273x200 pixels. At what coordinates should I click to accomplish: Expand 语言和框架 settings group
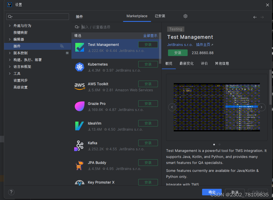click(x=10, y=67)
